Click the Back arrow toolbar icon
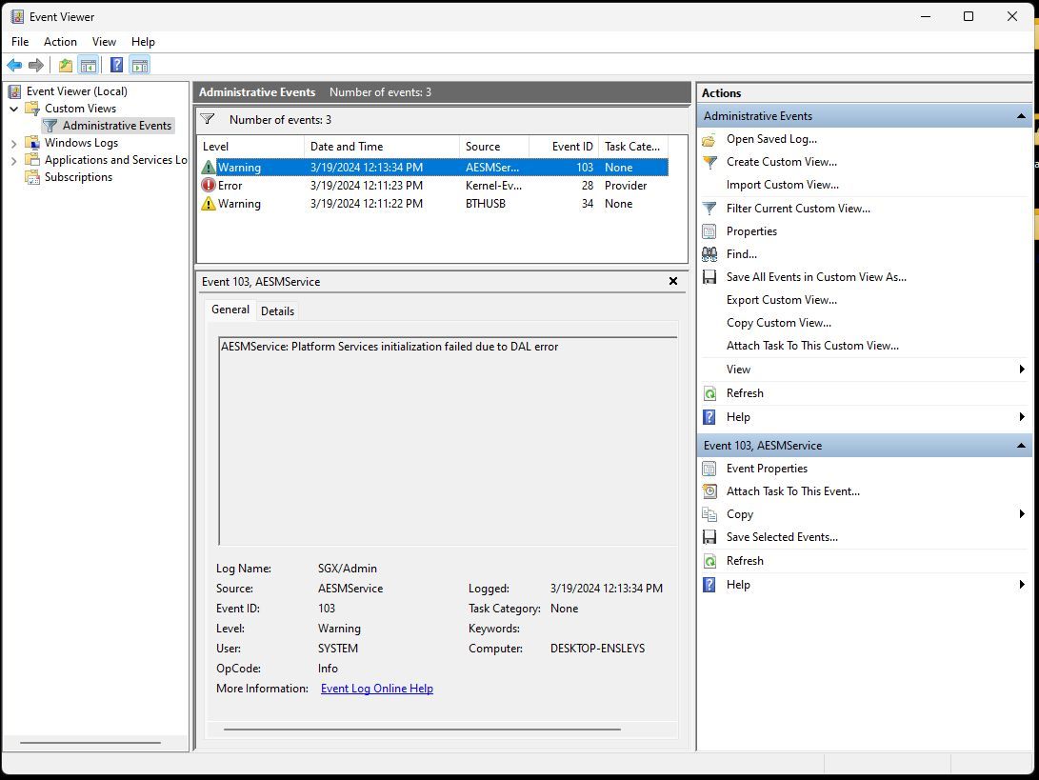The image size is (1039, 780). [14, 65]
